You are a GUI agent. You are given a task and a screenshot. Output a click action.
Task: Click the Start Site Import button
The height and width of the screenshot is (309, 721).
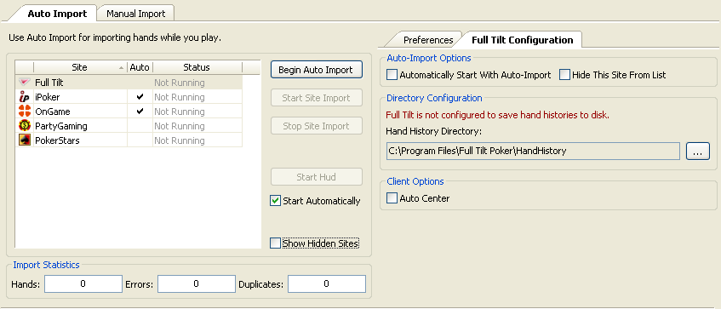316,98
